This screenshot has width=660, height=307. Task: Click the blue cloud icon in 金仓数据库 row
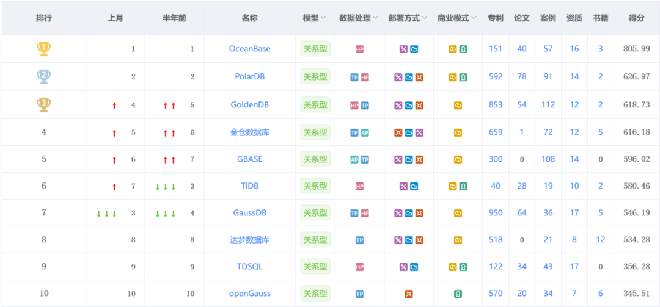click(409, 133)
